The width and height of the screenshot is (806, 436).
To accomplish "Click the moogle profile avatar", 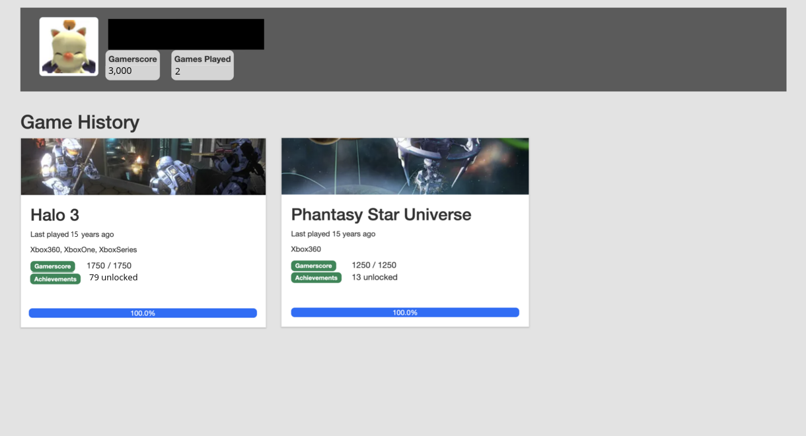I will click(x=69, y=47).
